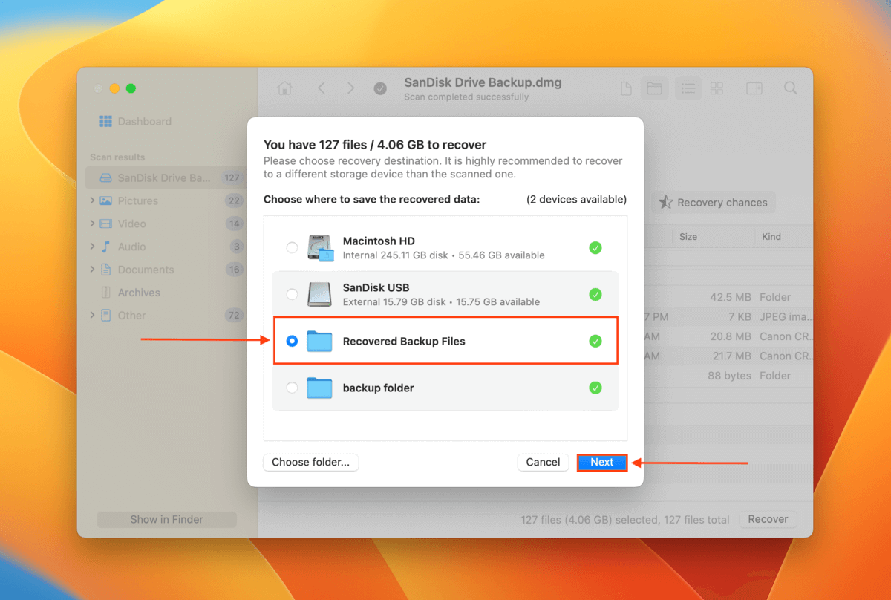The height and width of the screenshot is (600, 891).
Task: Select Other in the sidebar
Action: click(x=131, y=316)
